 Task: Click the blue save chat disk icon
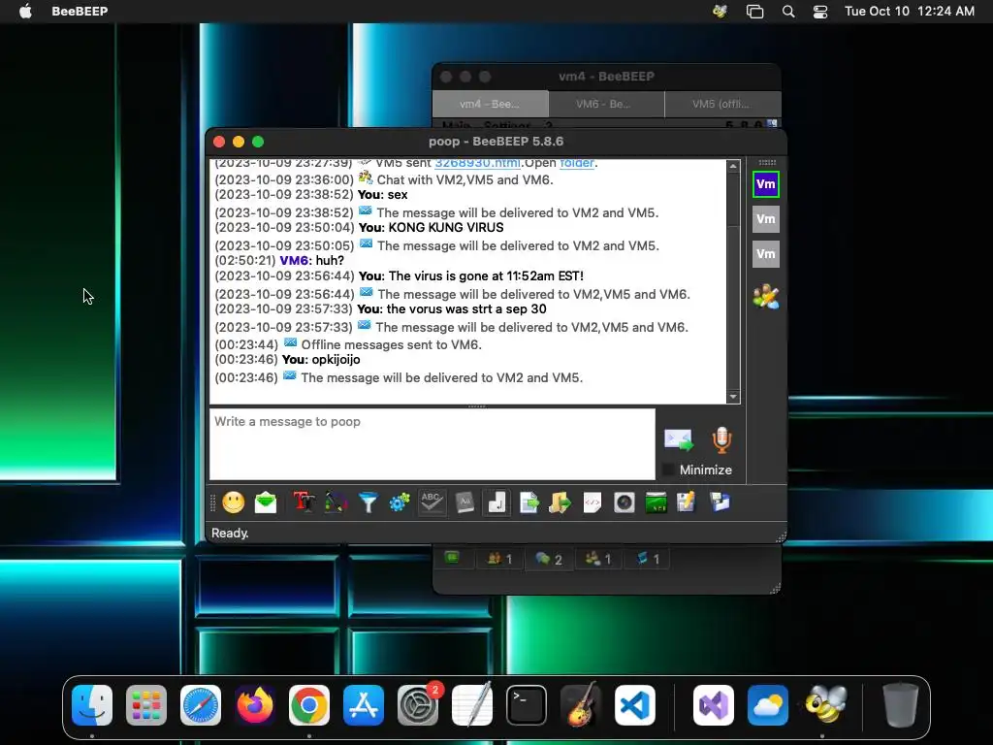click(721, 503)
